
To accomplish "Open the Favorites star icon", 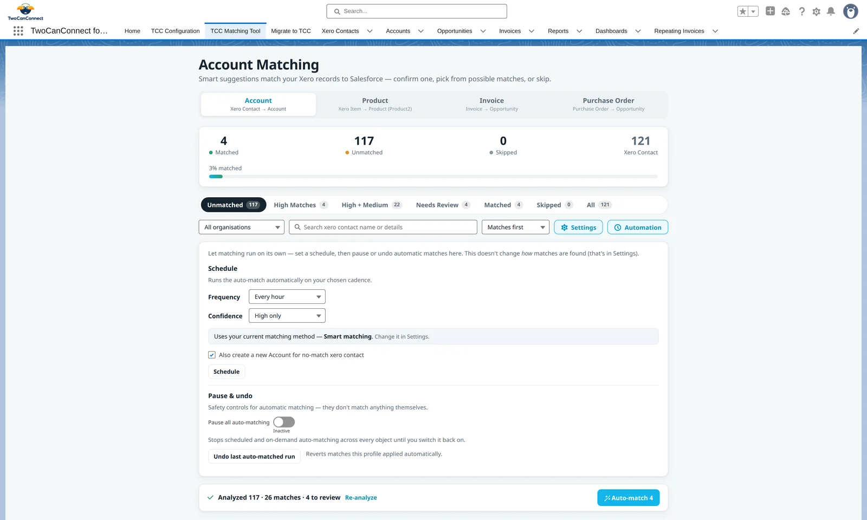I will (x=743, y=11).
